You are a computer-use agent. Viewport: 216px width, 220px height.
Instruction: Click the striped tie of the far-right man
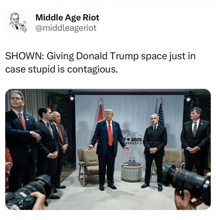point(195,129)
